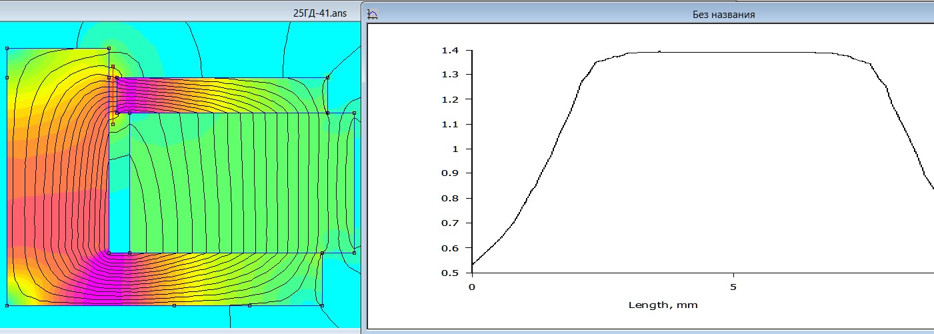Click the 0.7 y-axis tick label
The height and width of the screenshot is (334, 934).
point(451,223)
